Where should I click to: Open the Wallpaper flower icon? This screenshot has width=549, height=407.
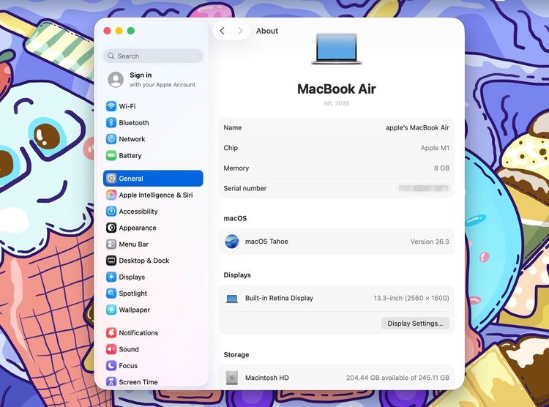pyautogui.click(x=111, y=310)
